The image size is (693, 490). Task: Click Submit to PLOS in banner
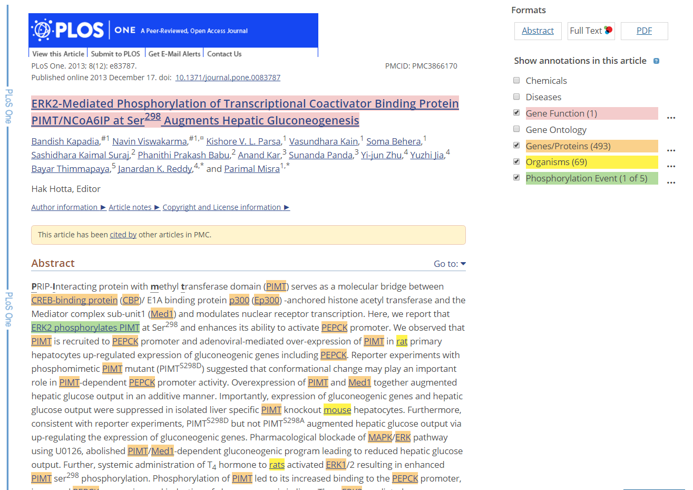115,54
